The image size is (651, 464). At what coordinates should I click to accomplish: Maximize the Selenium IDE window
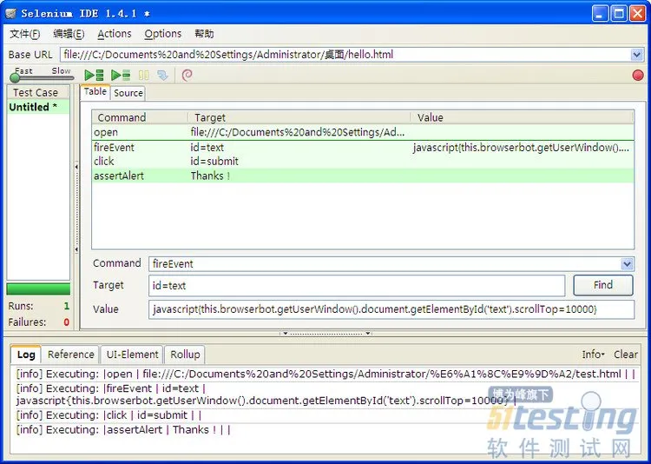click(619, 13)
